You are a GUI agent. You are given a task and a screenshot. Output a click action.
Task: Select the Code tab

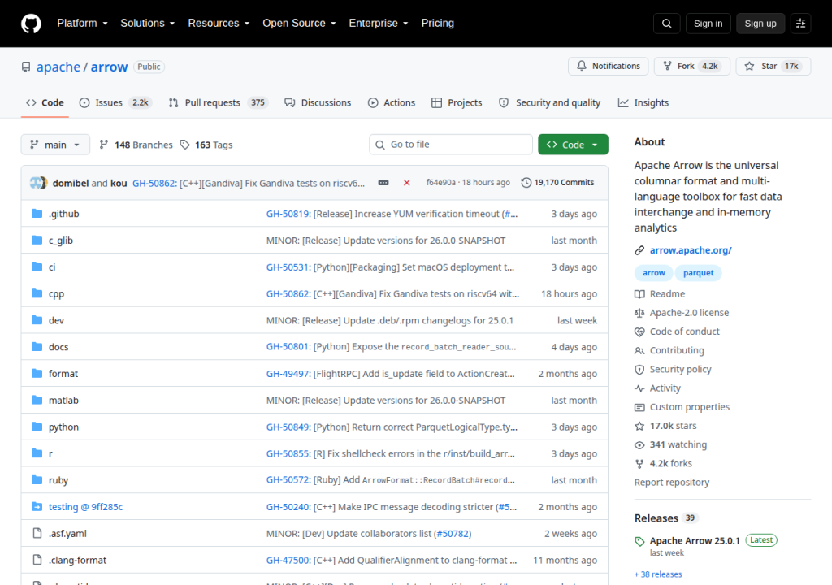pyautogui.click(x=45, y=102)
